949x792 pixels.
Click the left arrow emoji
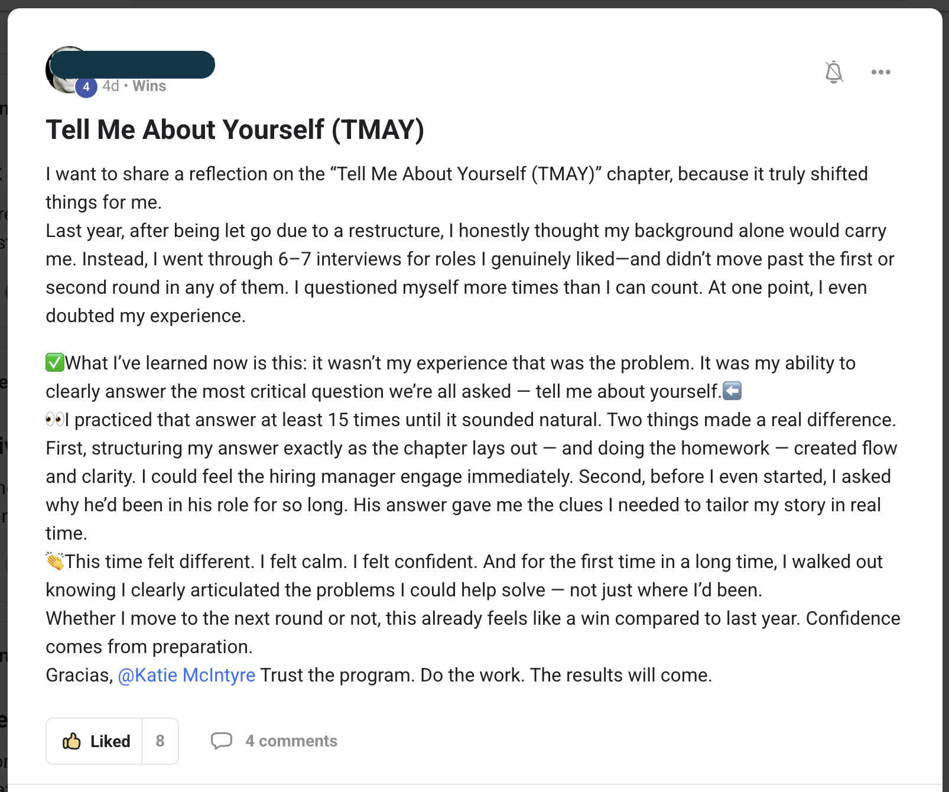pos(732,391)
